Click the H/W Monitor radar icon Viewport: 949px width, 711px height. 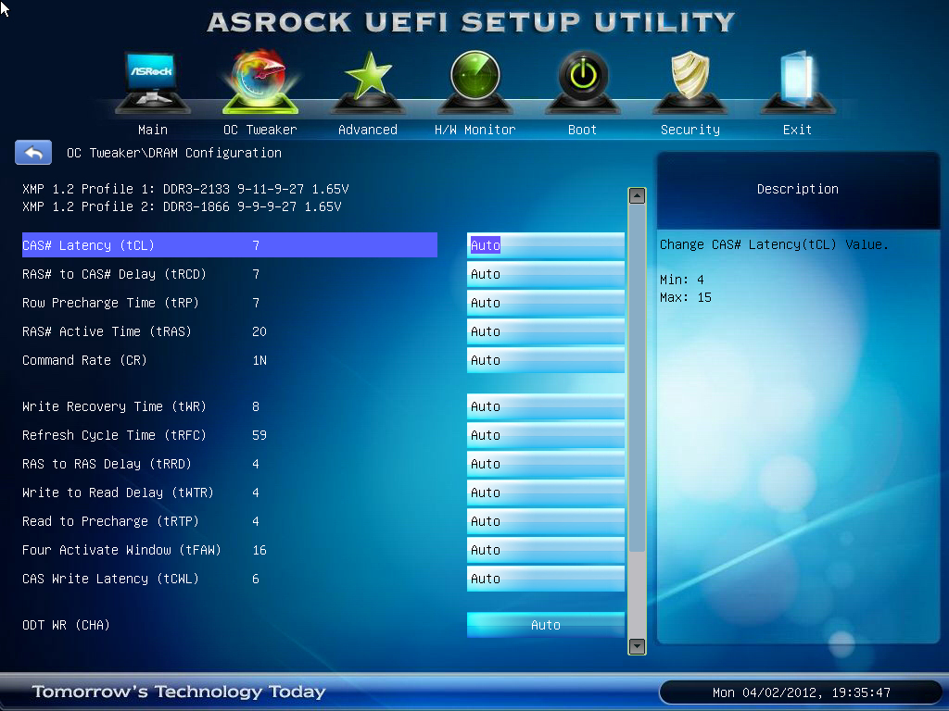coord(474,81)
